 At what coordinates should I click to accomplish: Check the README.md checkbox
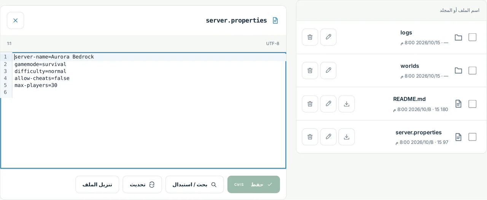click(x=472, y=104)
